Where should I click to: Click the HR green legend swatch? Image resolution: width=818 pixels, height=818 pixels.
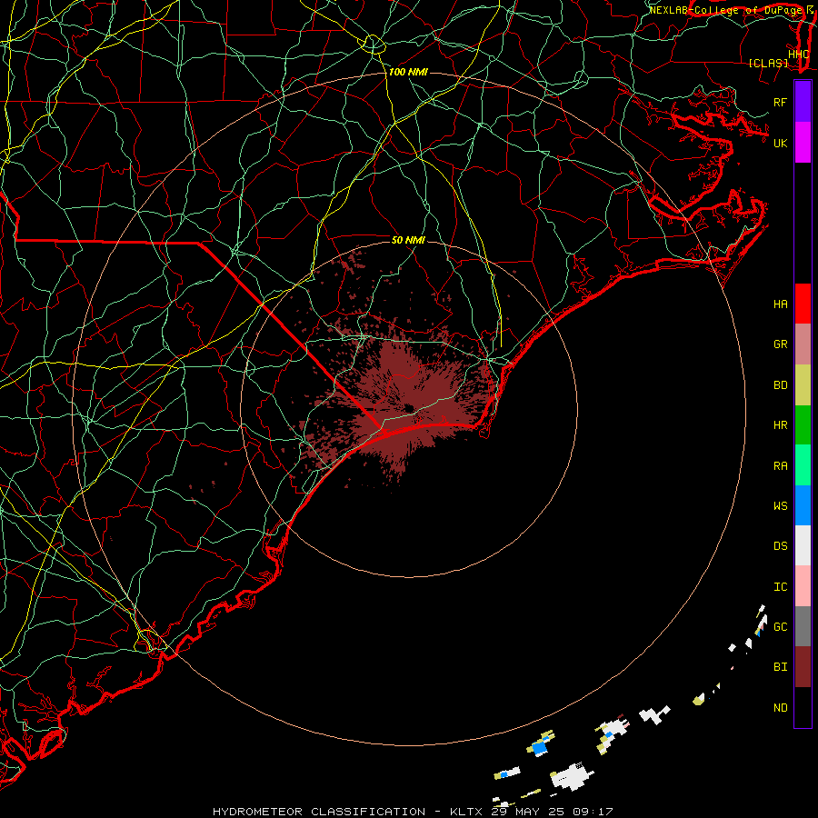pyautogui.click(x=803, y=425)
